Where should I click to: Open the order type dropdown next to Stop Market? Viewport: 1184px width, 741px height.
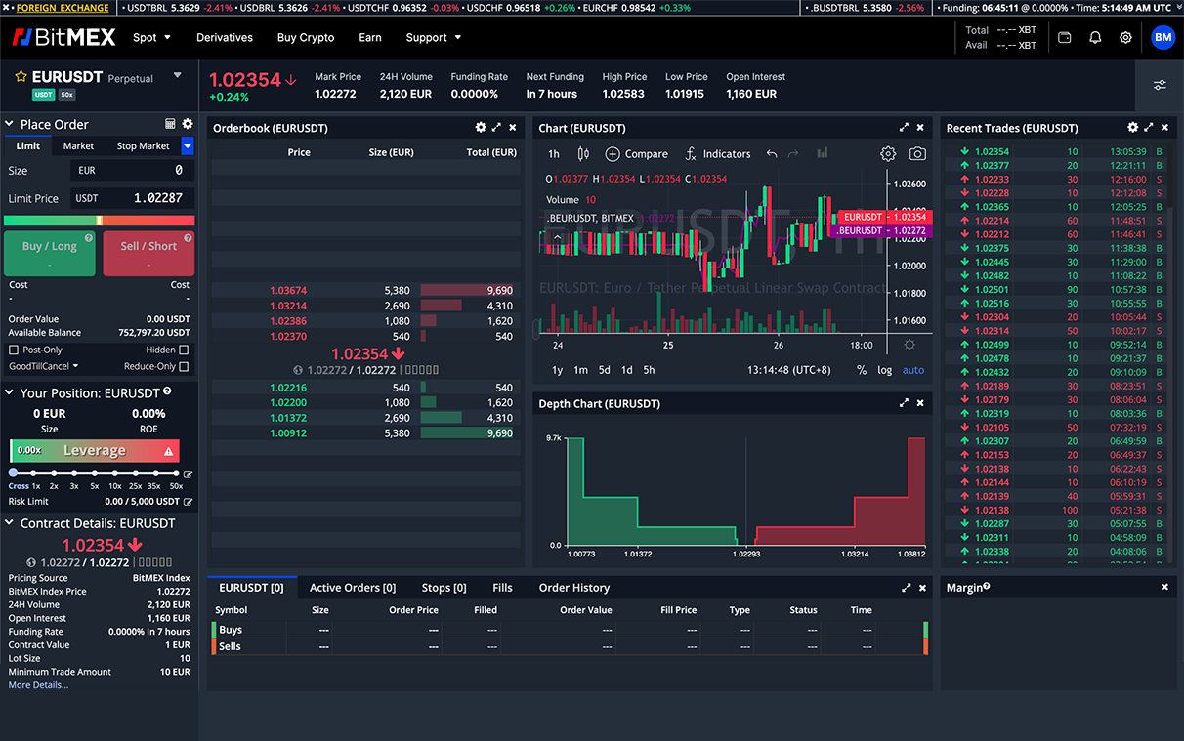[187, 146]
